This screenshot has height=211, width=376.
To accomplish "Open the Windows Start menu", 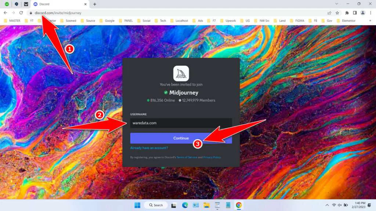I will 138,205.
